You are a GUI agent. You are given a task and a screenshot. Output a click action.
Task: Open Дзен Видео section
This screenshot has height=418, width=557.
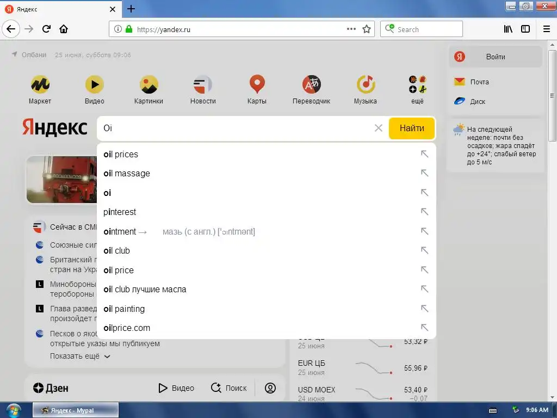pyautogui.click(x=176, y=388)
